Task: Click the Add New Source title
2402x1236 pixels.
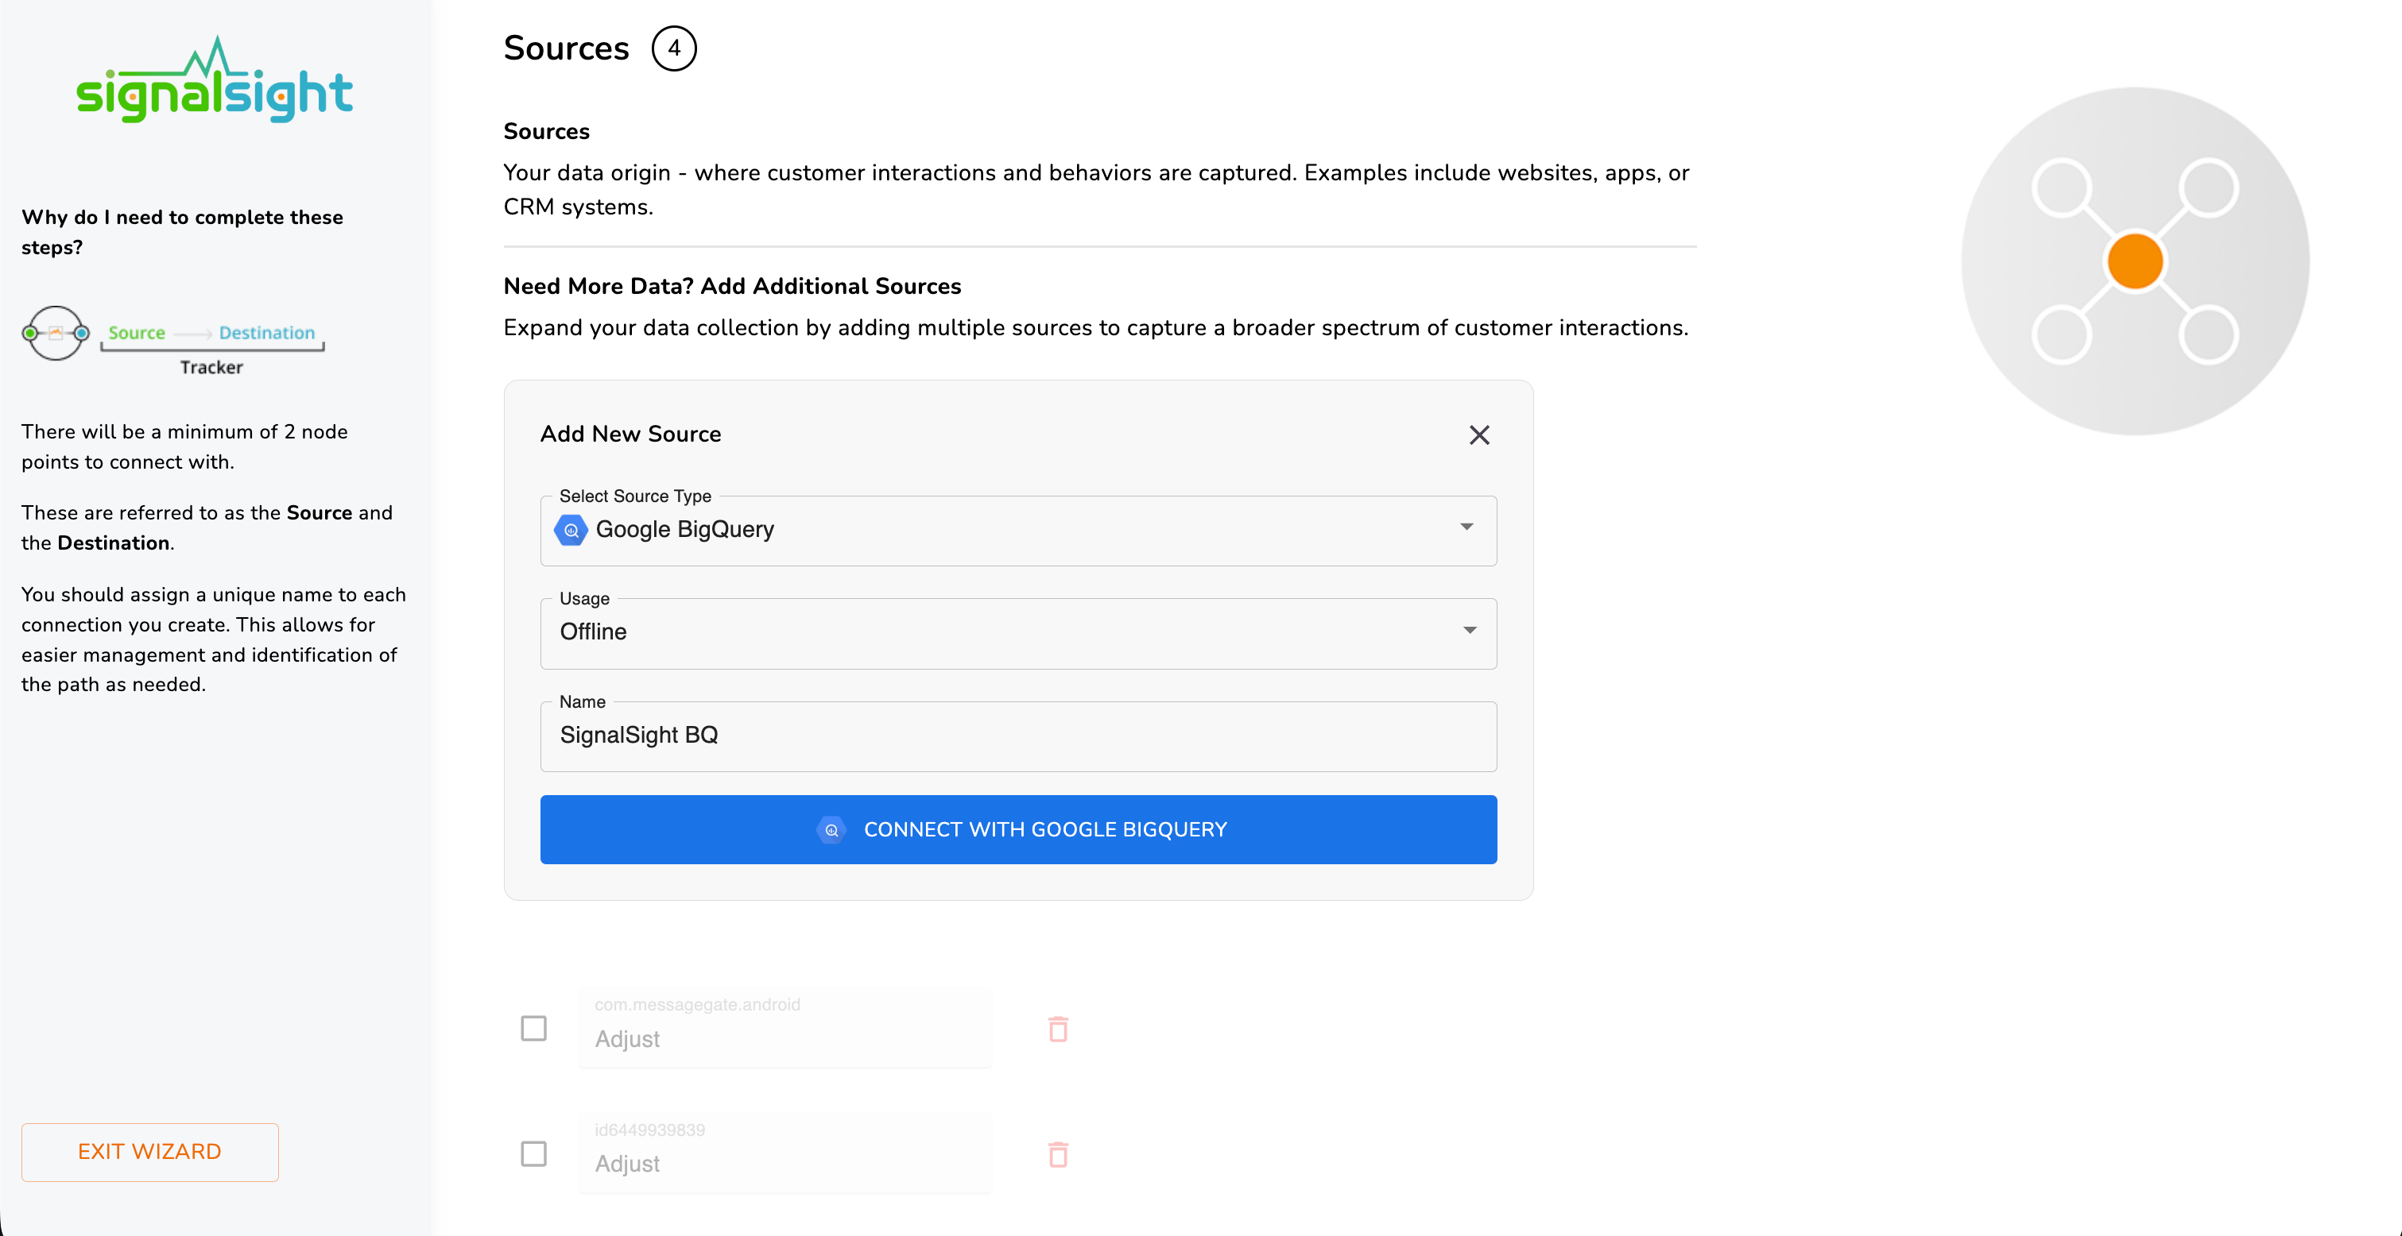Action: click(630, 435)
